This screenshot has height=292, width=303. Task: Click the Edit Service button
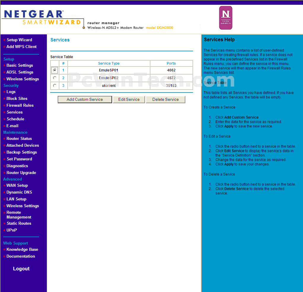coord(129,100)
